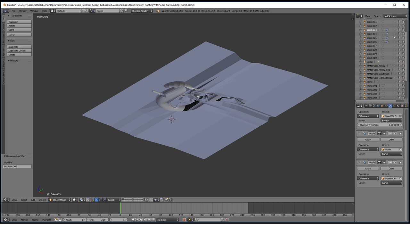Click the wrench icon beside Cube.005

pyautogui.click(x=387, y=38)
